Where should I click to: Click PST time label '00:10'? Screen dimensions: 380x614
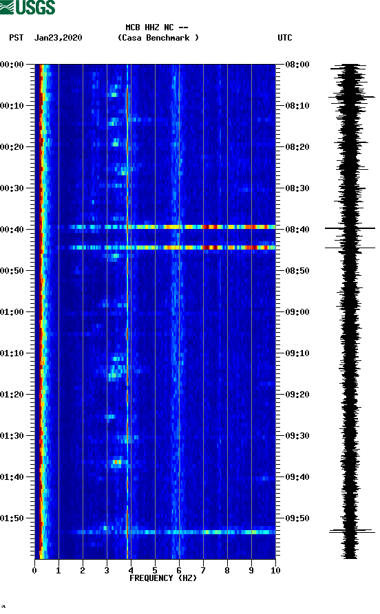point(12,106)
